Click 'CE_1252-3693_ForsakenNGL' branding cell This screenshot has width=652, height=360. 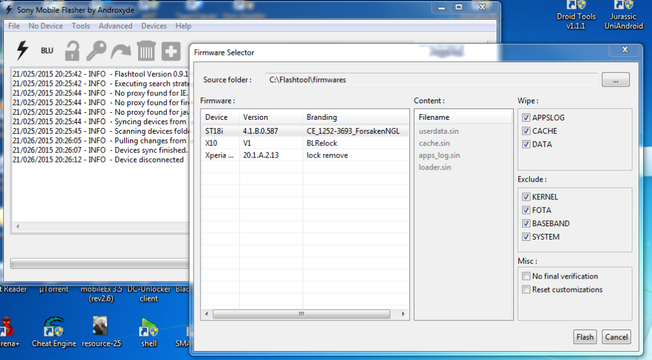pos(353,131)
